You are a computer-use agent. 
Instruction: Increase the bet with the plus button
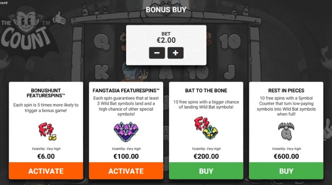click(175, 53)
